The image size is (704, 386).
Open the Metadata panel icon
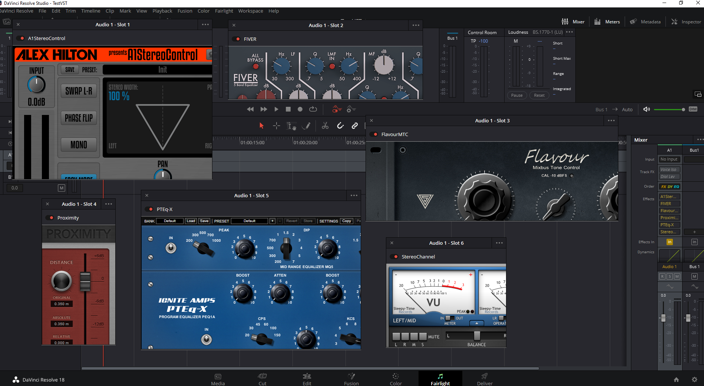633,22
